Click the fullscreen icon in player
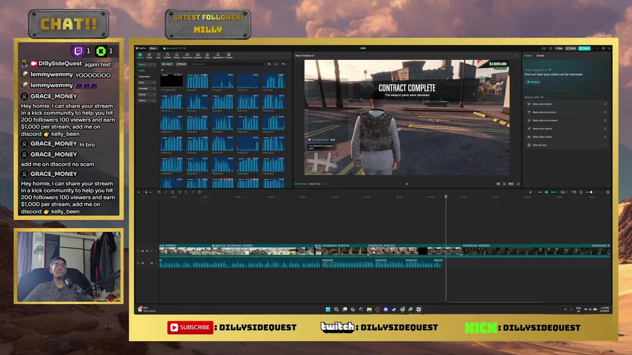Screen dimensions: 632x355 pyautogui.click(x=518, y=184)
